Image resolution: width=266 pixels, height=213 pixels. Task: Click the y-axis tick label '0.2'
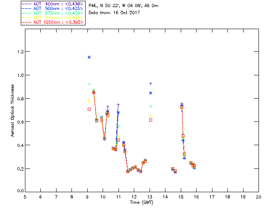(x=20, y=168)
